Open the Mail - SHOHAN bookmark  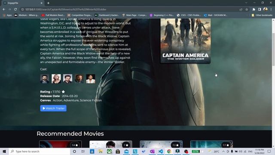pyautogui.click(x=216, y=15)
